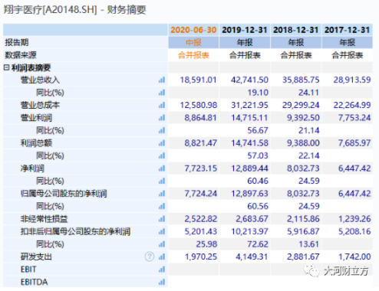The image size is (379, 291).
Task: Select the EBIT row label
Action: (x=28, y=270)
